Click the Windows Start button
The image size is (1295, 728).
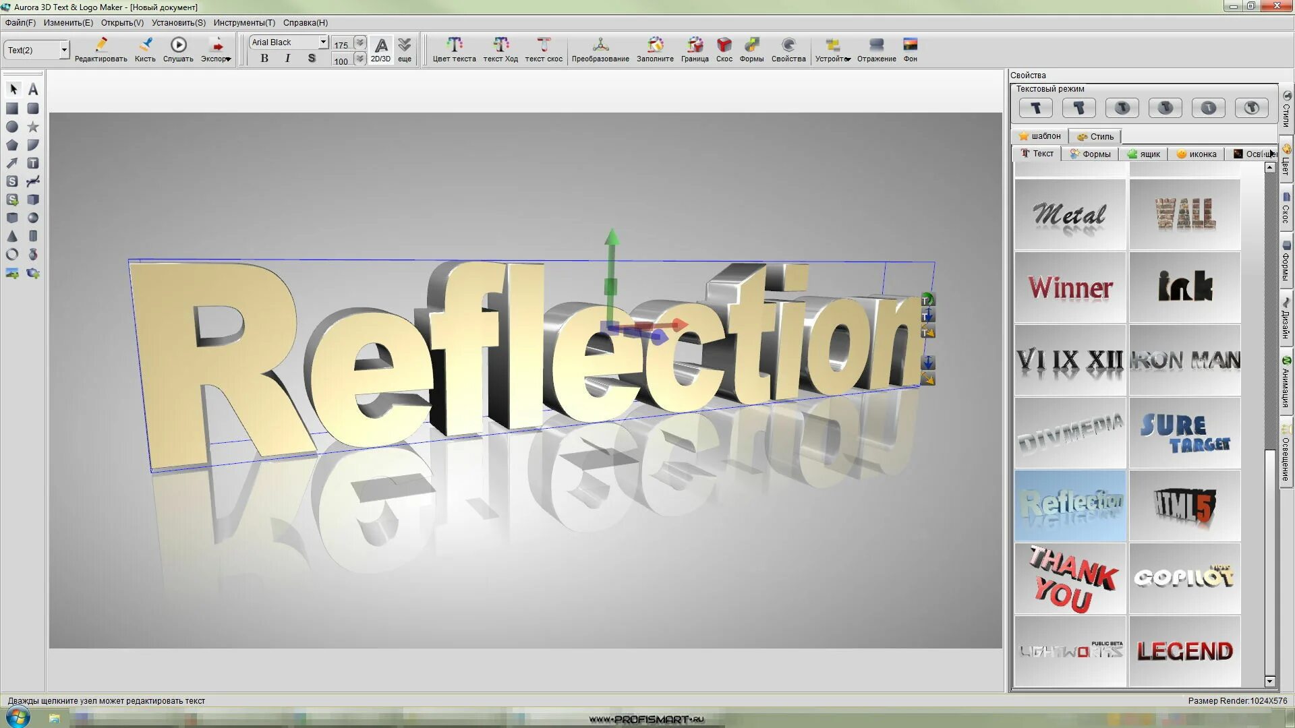tap(18, 717)
